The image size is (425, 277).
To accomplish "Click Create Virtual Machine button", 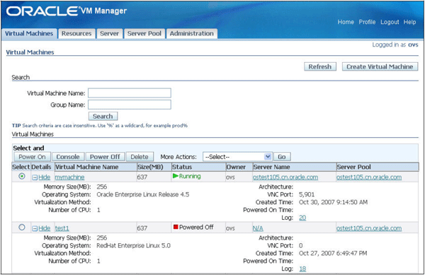I will click(380, 66).
